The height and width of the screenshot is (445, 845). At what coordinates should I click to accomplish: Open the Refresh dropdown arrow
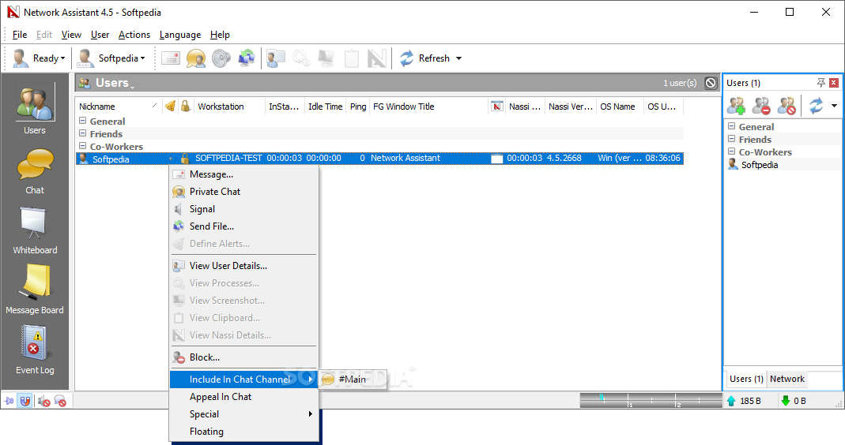point(458,58)
